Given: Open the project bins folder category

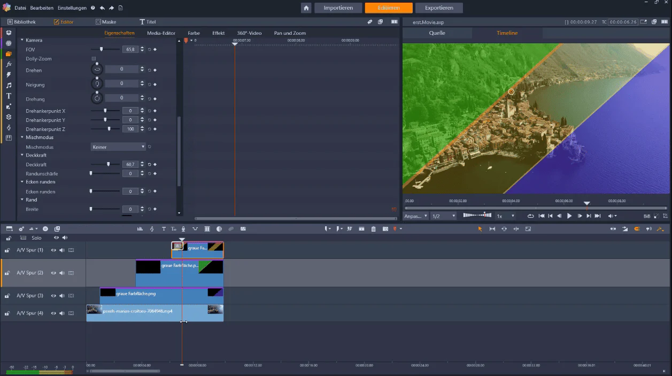Looking at the screenshot, I should pyautogui.click(x=9, y=54).
